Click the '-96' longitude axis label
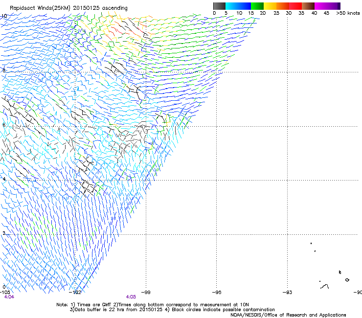The height and width of the screenshot is (318, 362). pyautogui.click(x=217, y=293)
